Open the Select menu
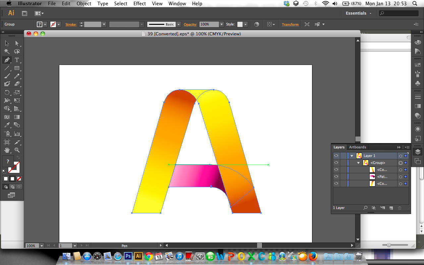The width and height of the screenshot is (424, 265). pos(121,4)
